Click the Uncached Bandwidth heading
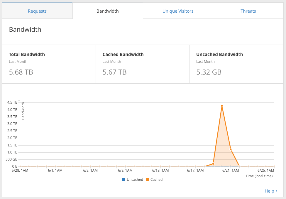 (220, 54)
